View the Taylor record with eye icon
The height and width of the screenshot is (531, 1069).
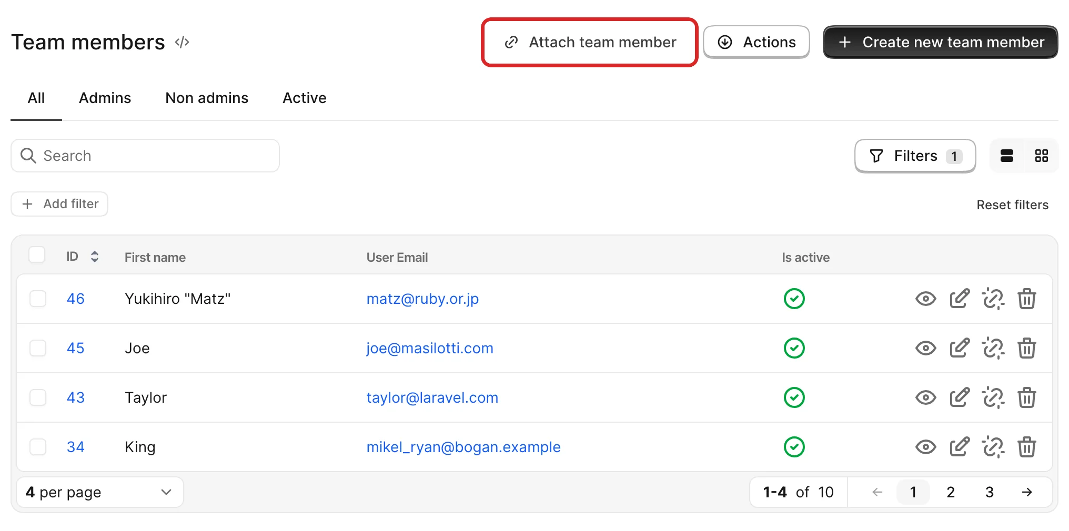pos(925,397)
